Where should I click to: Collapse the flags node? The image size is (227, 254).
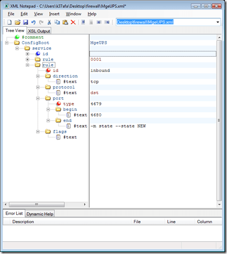click(38, 132)
